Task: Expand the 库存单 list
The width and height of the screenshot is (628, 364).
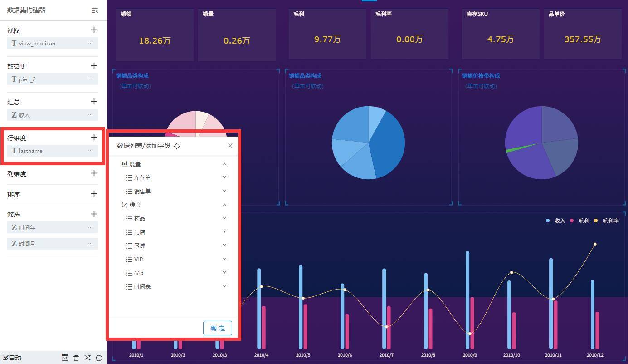Action: coord(224,177)
